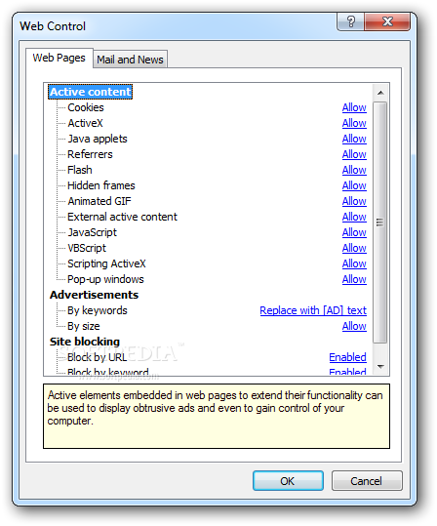Change the Flash Allow setting
Screen dimensions: 437x526
pos(354,170)
